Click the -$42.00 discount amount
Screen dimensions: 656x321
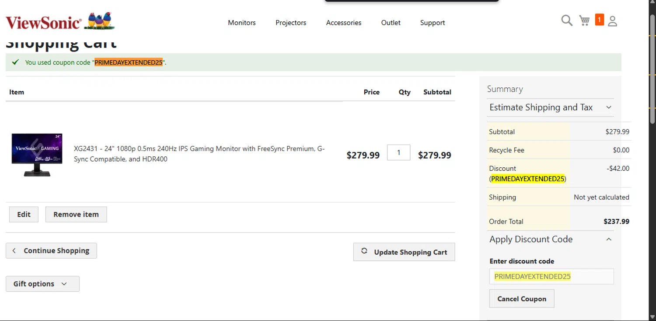(618, 169)
